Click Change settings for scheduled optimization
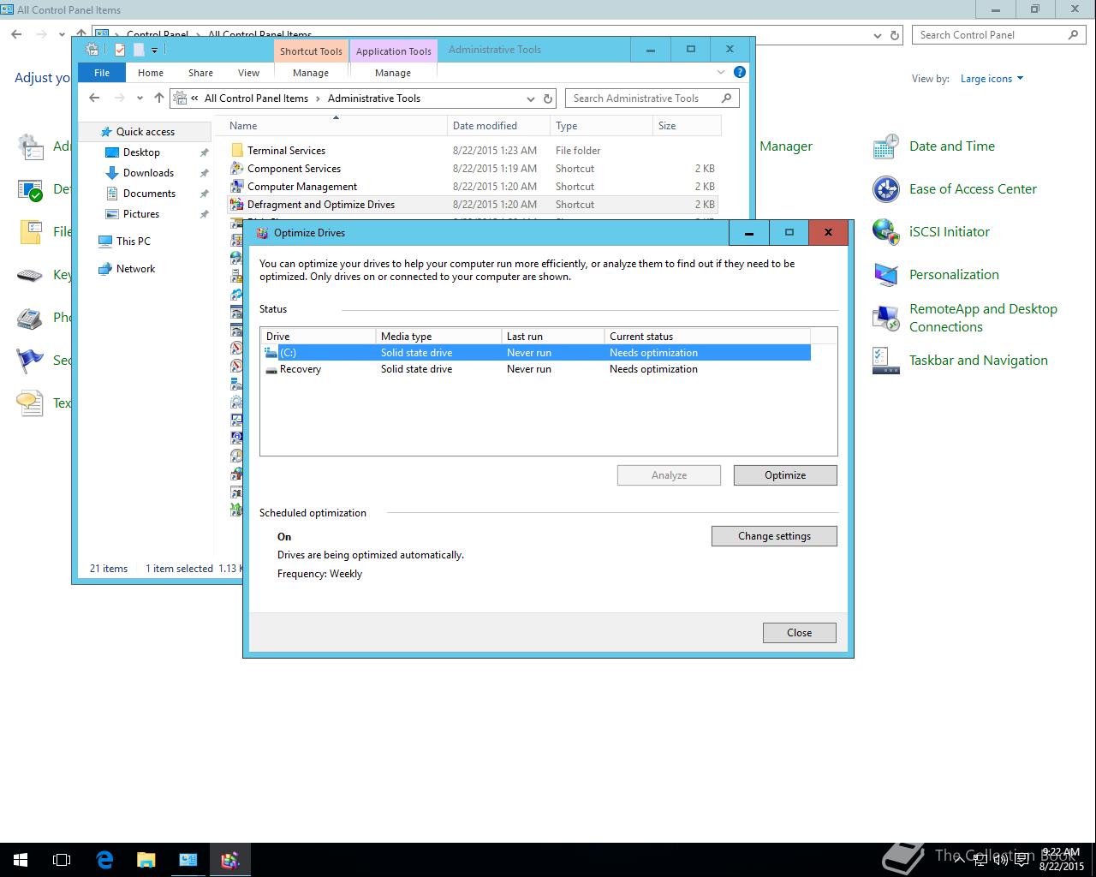1096x877 pixels. (x=774, y=536)
